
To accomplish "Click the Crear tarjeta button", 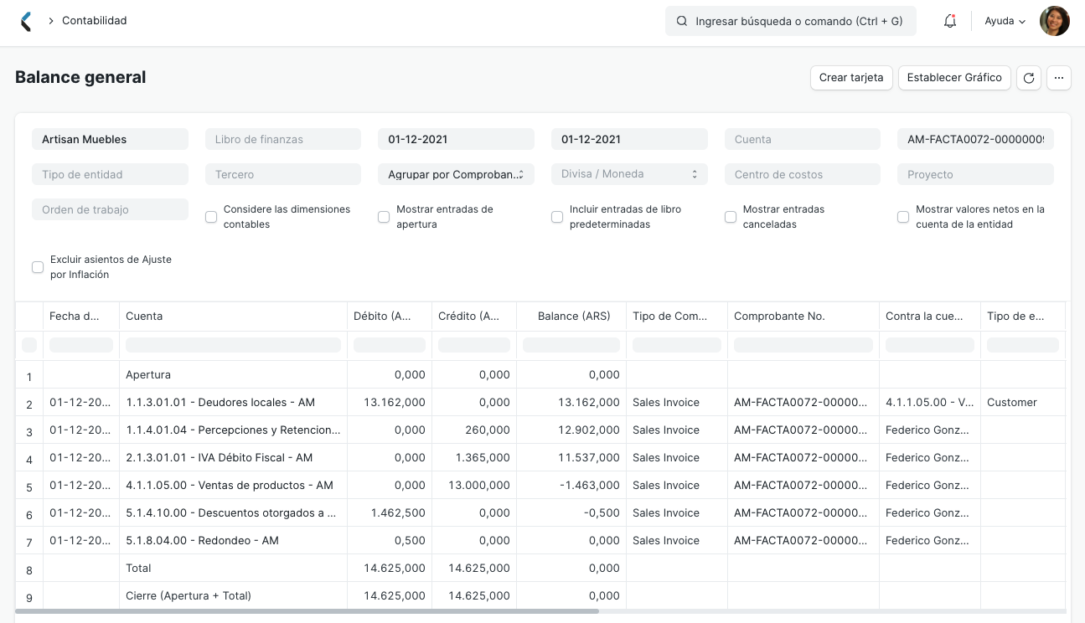I will pos(851,77).
